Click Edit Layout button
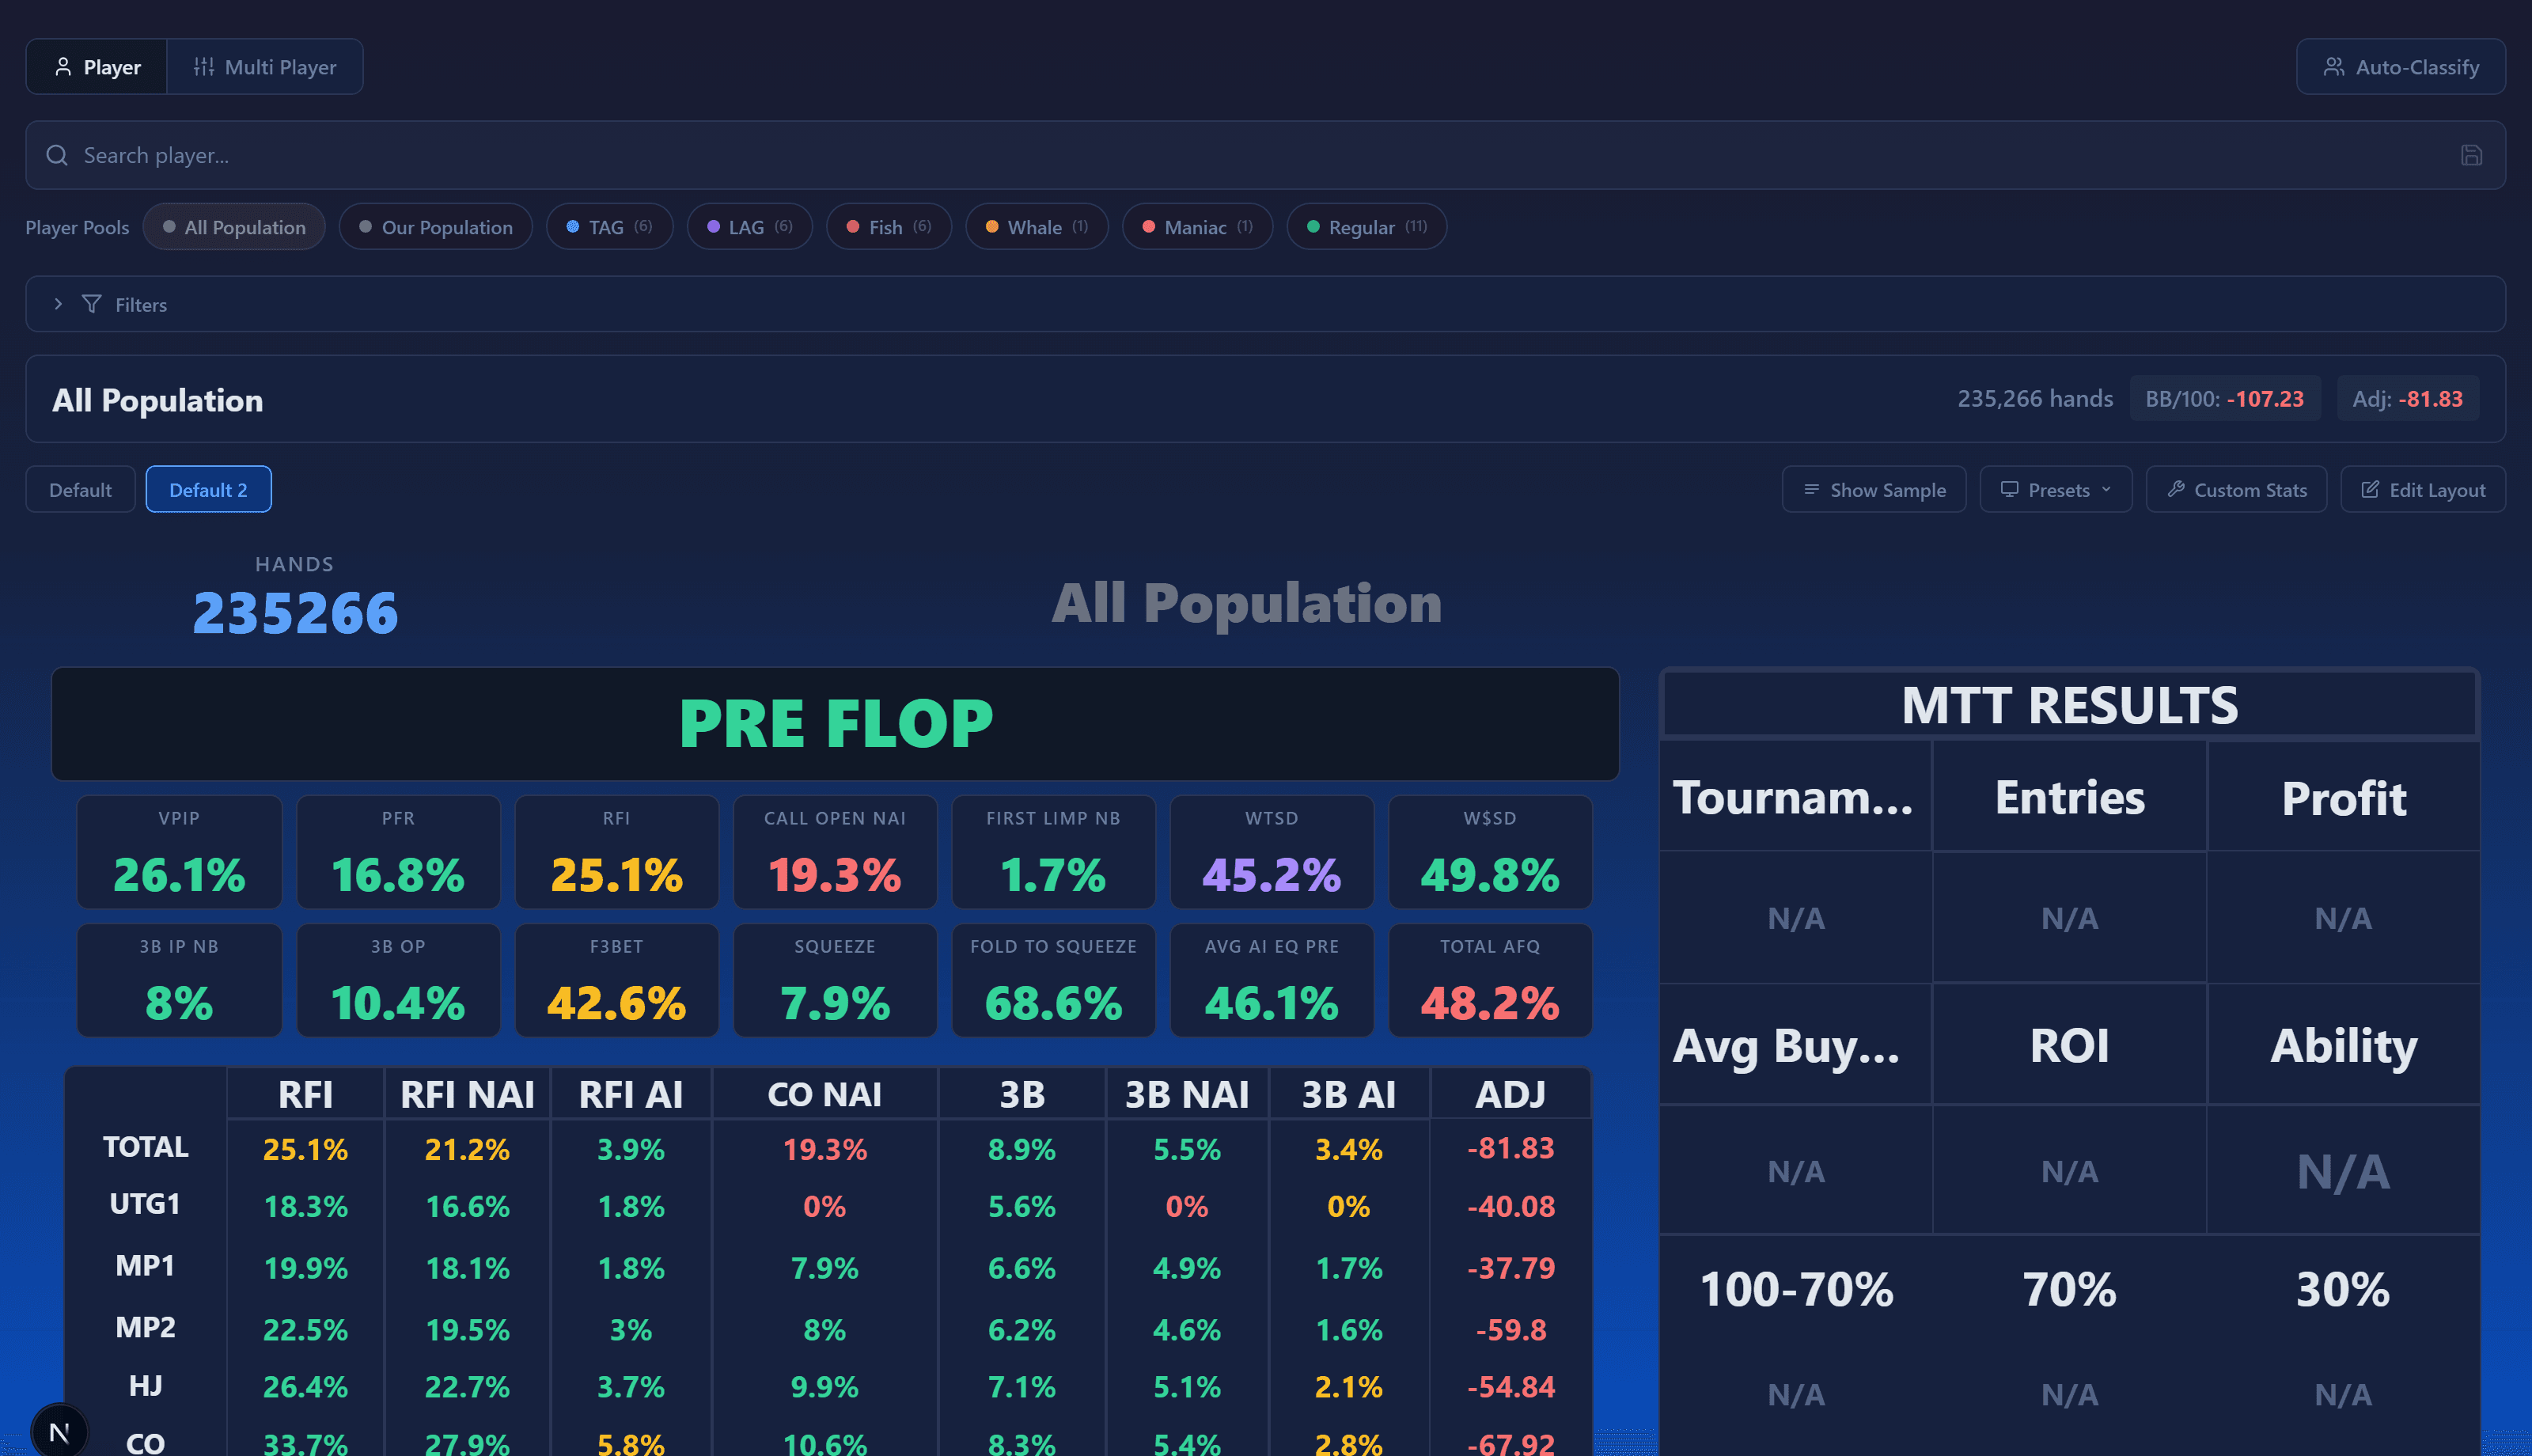 pos(2423,489)
